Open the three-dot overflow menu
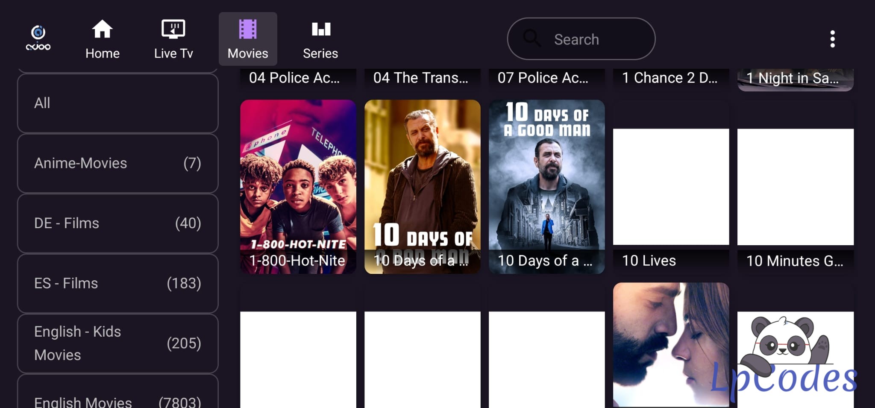The height and width of the screenshot is (408, 875). coord(832,39)
